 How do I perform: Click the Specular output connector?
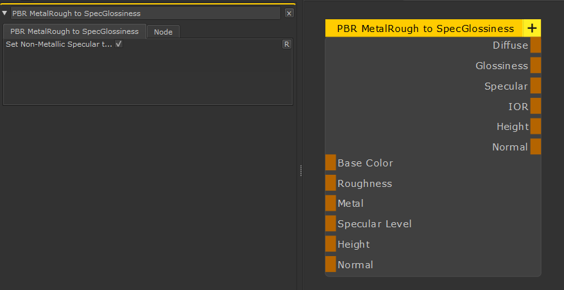click(x=536, y=86)
